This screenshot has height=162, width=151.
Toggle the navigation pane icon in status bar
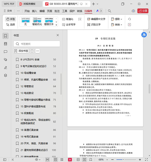pos(5,160)
